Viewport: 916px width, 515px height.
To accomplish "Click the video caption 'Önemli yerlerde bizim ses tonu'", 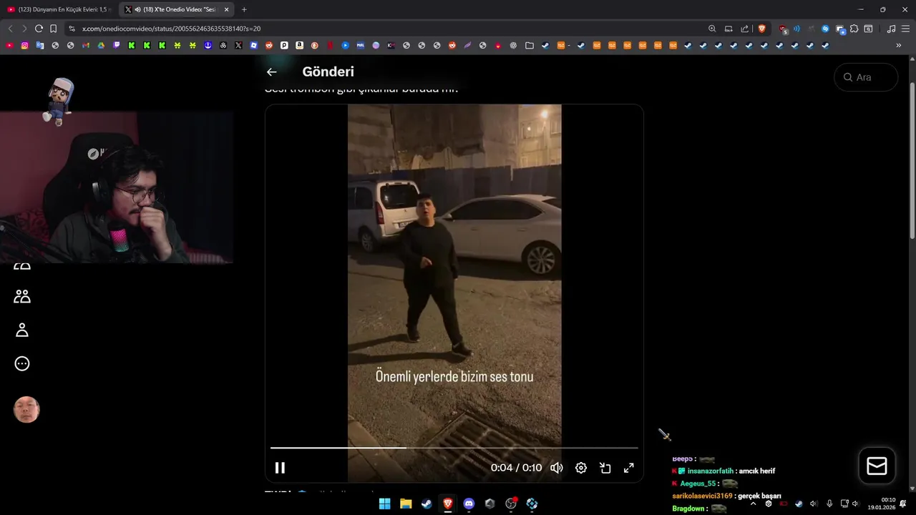I will (454, 376).
